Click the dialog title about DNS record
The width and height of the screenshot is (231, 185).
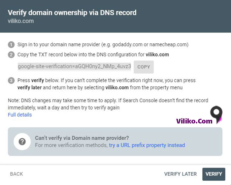click(x=72, y=13)
